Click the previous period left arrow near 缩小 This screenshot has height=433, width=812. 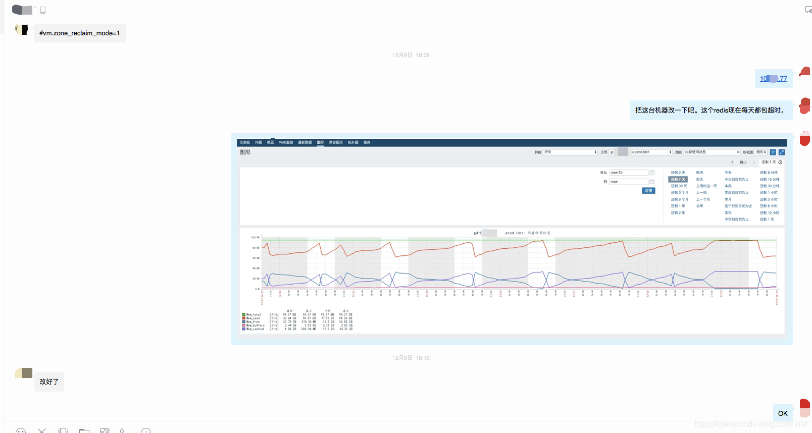pyautogui.click(x=732, y=163)
